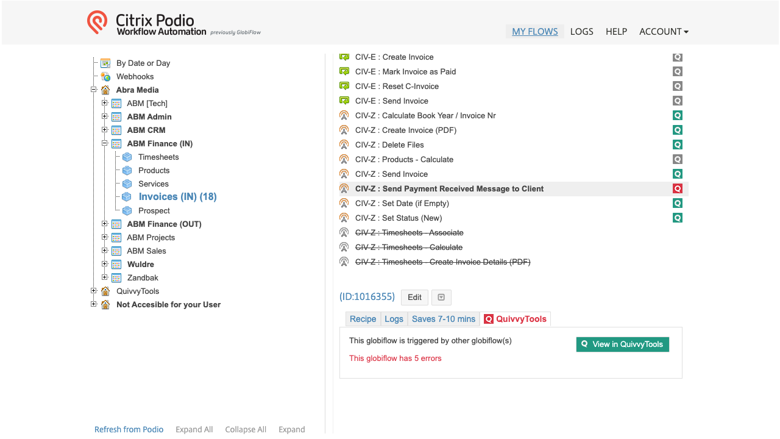The image size is (780, 439).
Task: Click the Refresh from Podio link
Action: (x=129, y=429)
